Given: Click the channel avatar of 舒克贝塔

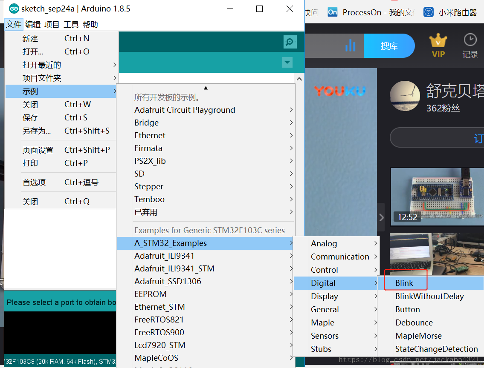Looking at the screenshot, I should pyautogui.click(x=405, y=96).
